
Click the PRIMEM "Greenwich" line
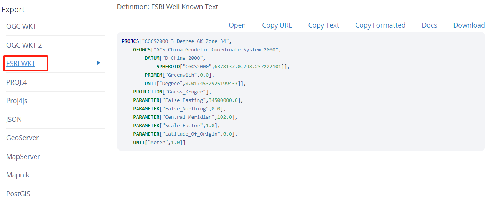point(180,75)
